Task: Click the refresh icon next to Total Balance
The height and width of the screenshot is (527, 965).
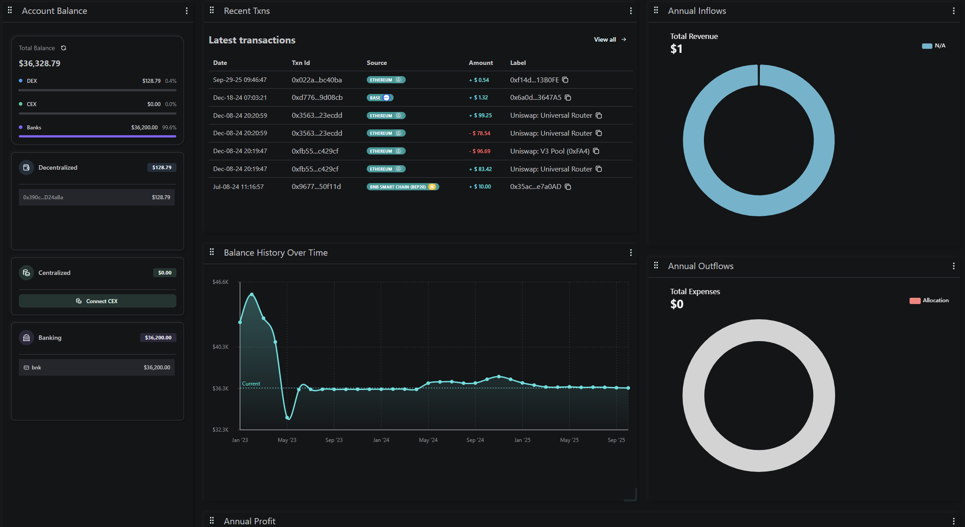Action: [x=64, y=48]
